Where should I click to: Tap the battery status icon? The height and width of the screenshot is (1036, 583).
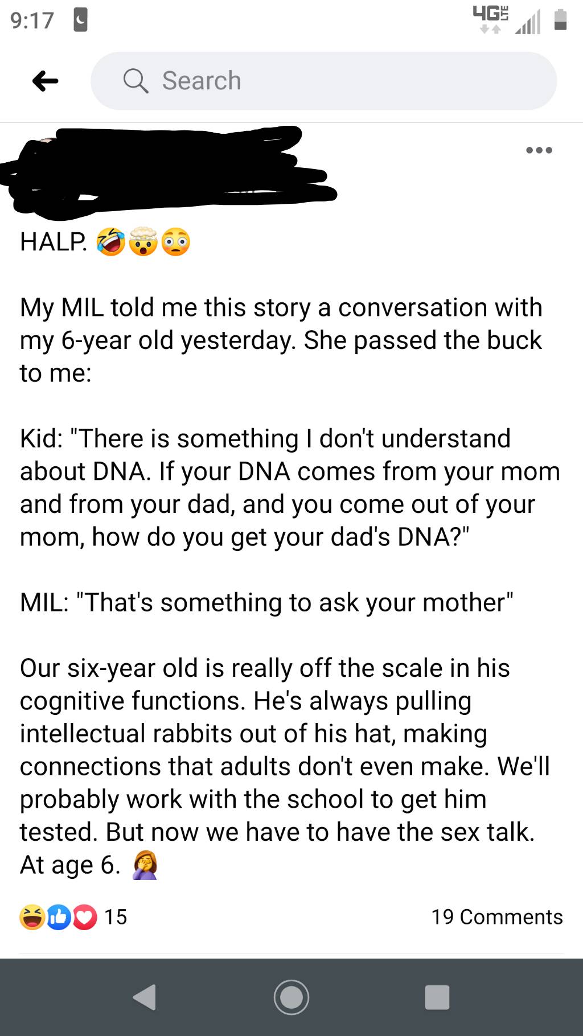point(560,19)
